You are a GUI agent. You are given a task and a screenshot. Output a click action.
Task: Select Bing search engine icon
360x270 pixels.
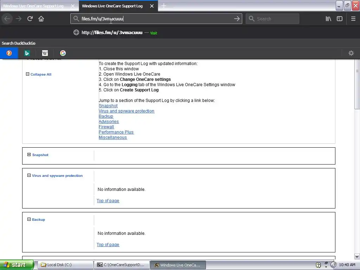27,53
